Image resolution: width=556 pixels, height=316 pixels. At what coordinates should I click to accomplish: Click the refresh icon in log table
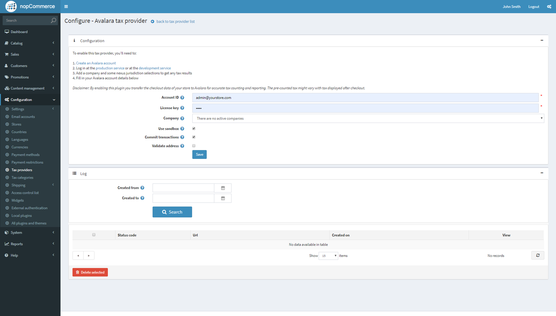click(x=538, y=256)
